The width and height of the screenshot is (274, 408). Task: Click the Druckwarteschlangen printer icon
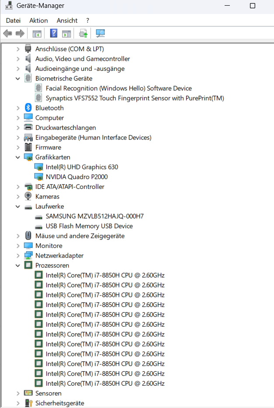click(x=28, y=128)
